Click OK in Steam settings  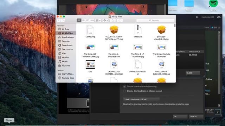[180, 117]
